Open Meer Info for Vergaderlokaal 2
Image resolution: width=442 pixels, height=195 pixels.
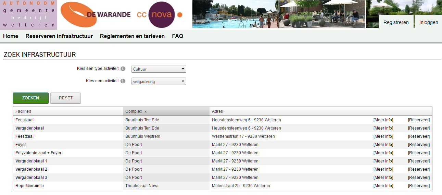point(383,169)
